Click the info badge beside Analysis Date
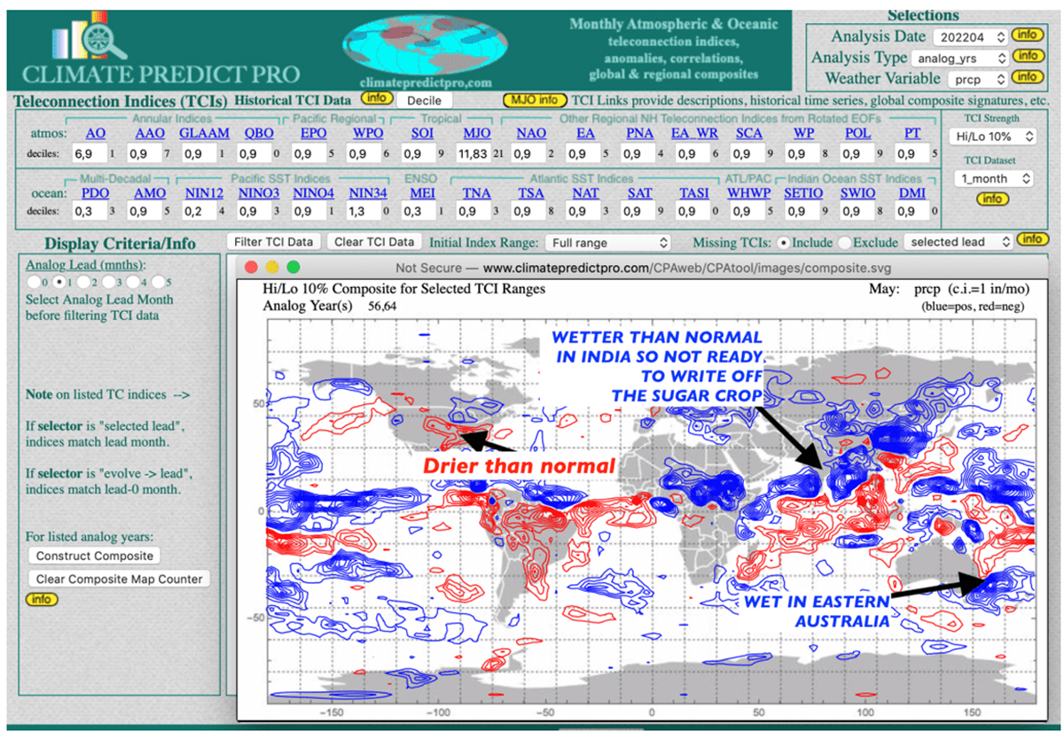Image resolution: width=1064 pixels, height=739 pixels. pyautogui.click(x=1027, y=35)
